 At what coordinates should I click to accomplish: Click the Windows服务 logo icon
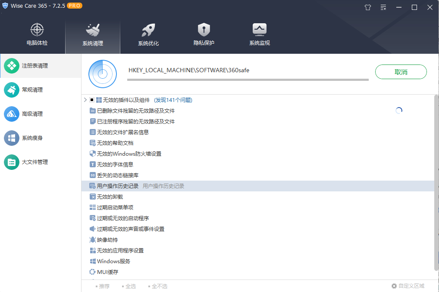(x=93, y=261)
